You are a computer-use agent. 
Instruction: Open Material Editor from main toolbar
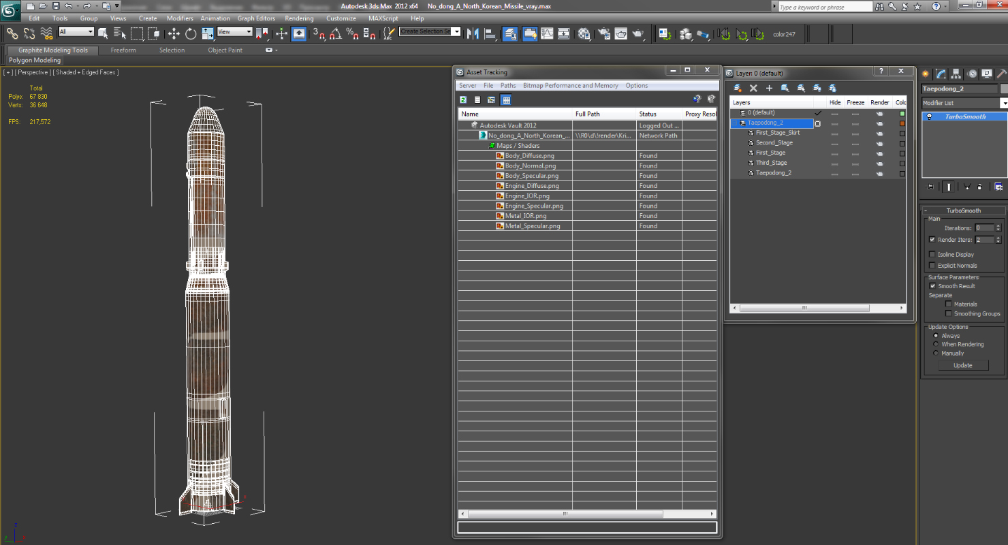(x=584, y=33)
